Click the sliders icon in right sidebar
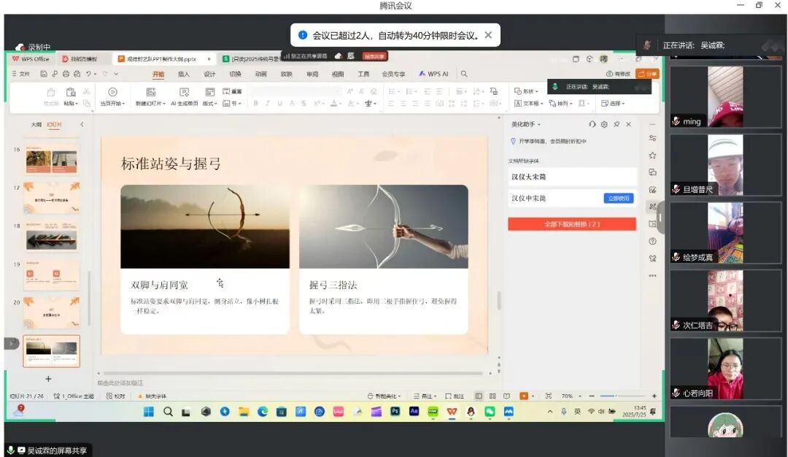Image resolution: width=788 pixels, height=457 pixels. point(652,138)
